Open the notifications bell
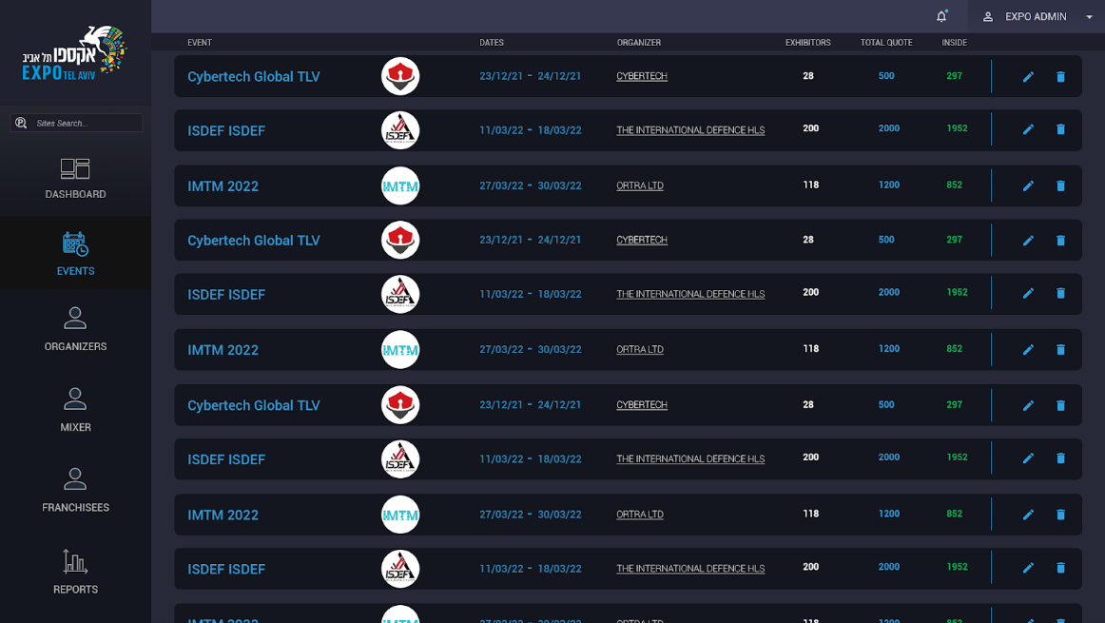Viewport: 1105px width, 623px height. tap(941, 16)
